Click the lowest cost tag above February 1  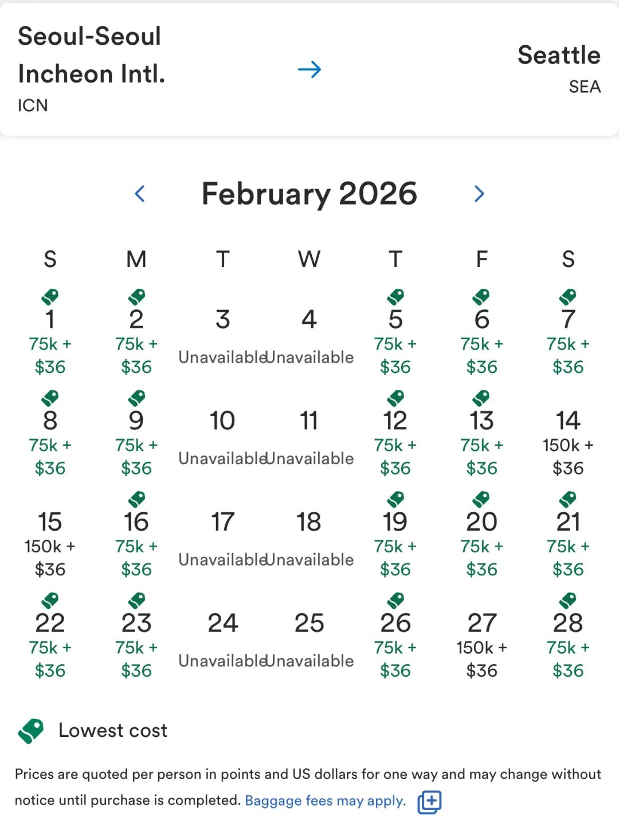click(x=50, y=296)
